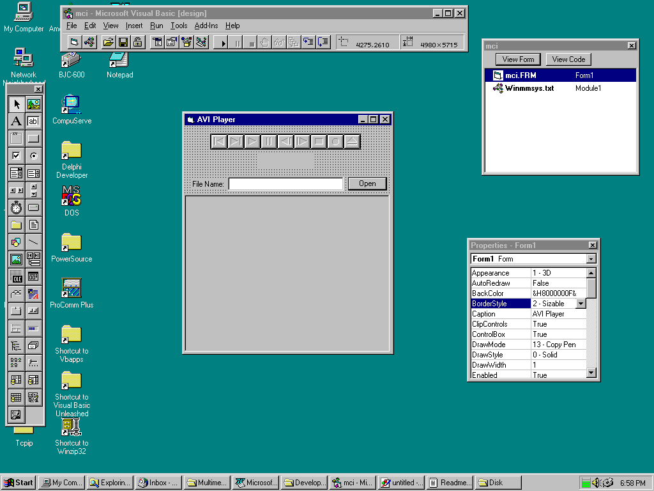
Task: Expand the Form1 object selector dropdown
Action: pos(591,259)
